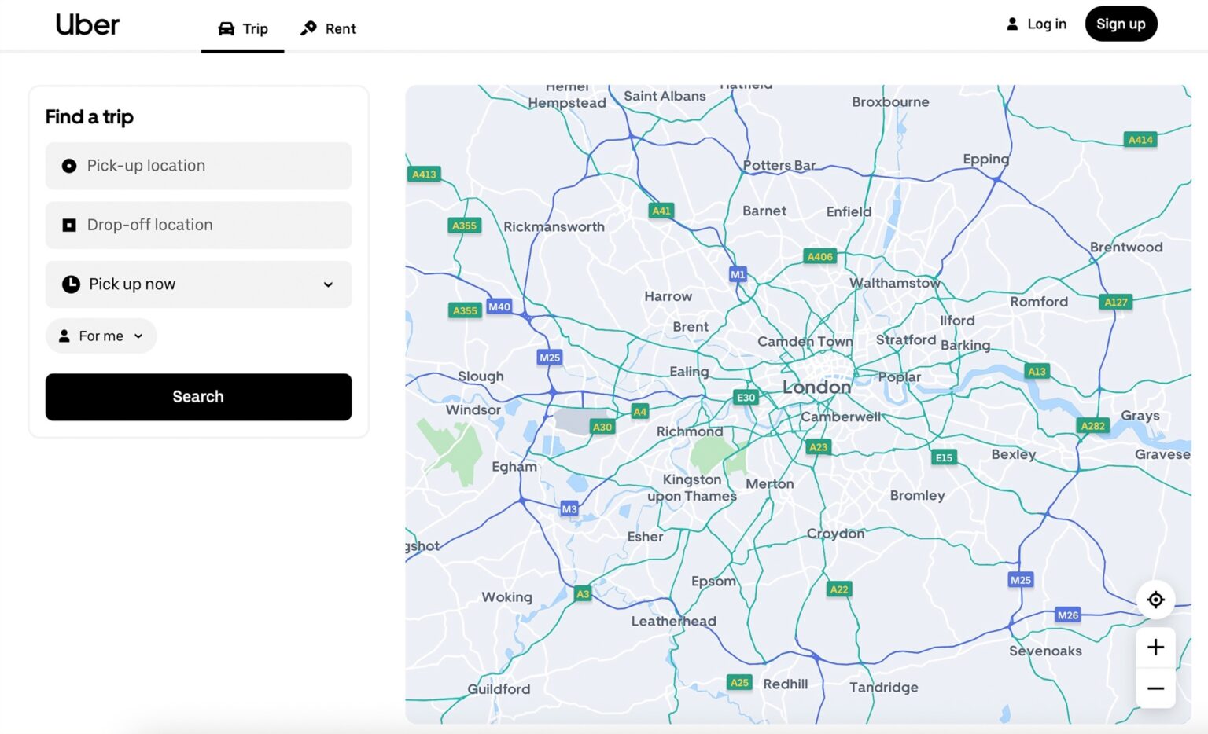The height and width of the screenshot is (734, 1208).
Task: Click the Sign up button
Action: click(x=1121, y=24)
